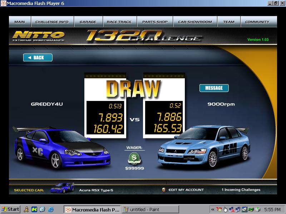The image size is (286, 214).
Task: Click the Nitto Extreme Performance logo
Action: (x=39, y=36)
